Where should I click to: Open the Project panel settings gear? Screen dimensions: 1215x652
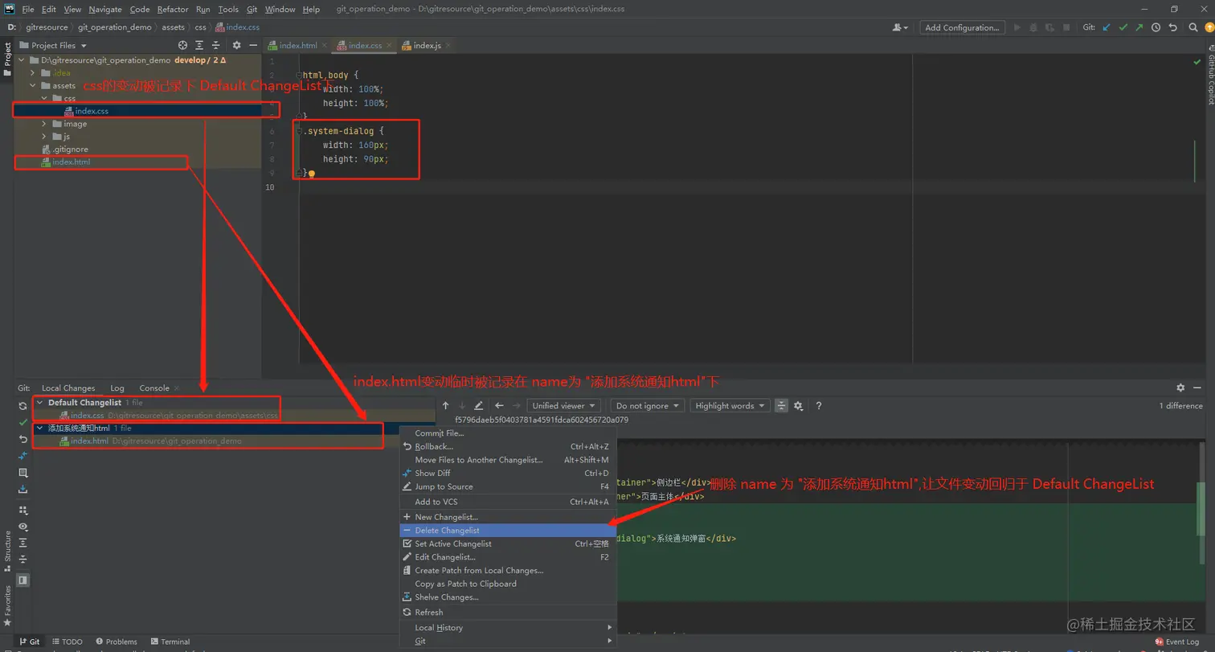click(236, 45)
